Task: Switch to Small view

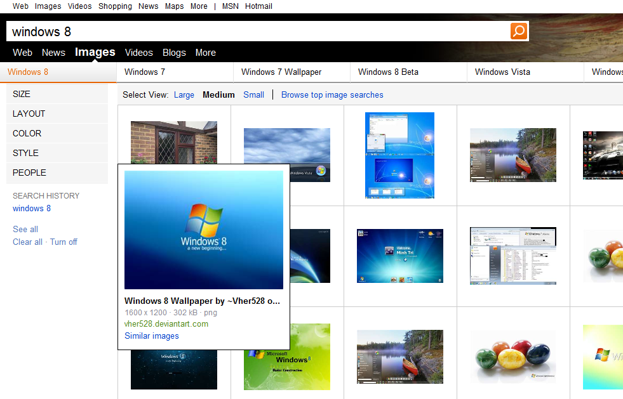Action: [253, 95]
